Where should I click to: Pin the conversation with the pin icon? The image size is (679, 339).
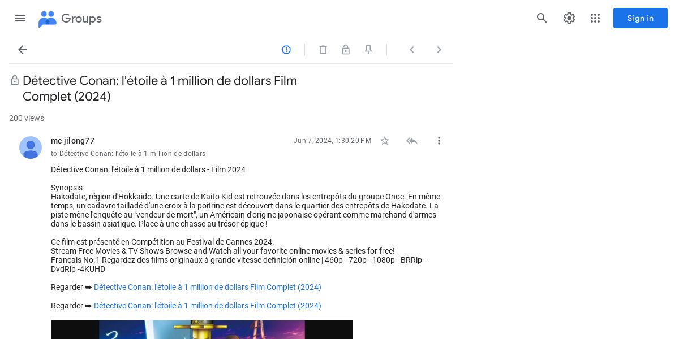point(368,50)
